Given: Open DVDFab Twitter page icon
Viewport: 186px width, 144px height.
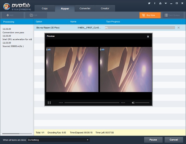Looking at the screenshot, I should click(x=149, y=3).
